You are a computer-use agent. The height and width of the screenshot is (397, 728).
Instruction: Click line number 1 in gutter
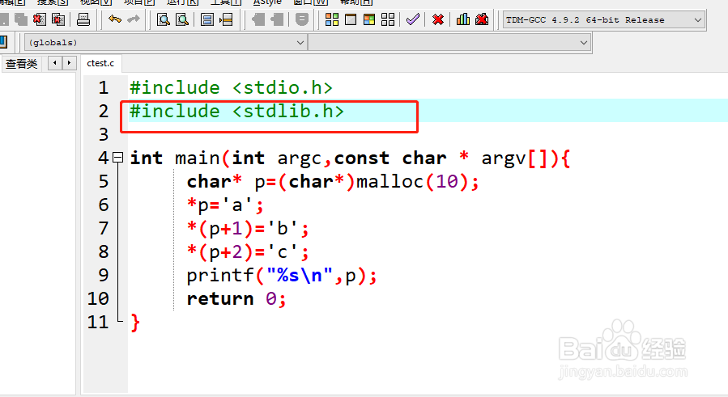point(103,87)
